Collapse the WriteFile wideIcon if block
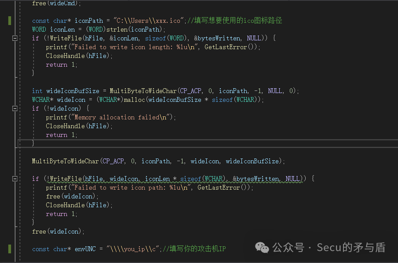398x263 pixels. click(x=15, y=179)
